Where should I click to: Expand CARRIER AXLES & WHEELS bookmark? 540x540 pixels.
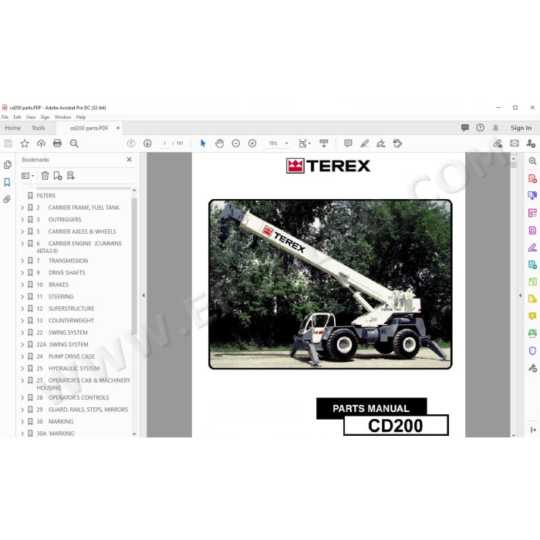point(22,231)
